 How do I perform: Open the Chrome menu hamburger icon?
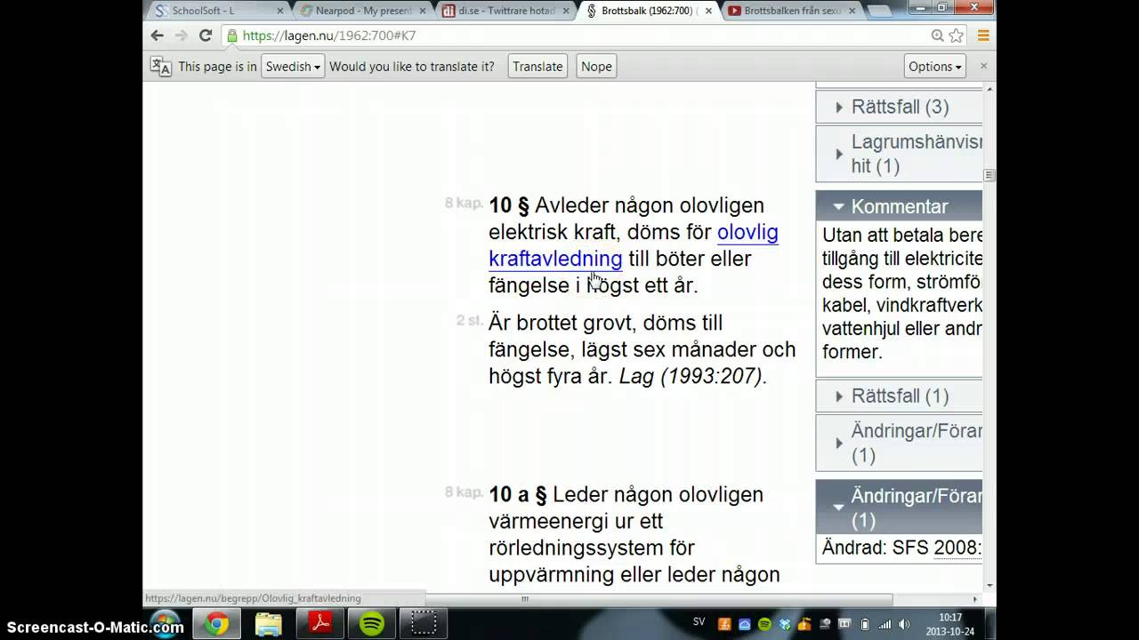tap(983, 36)
